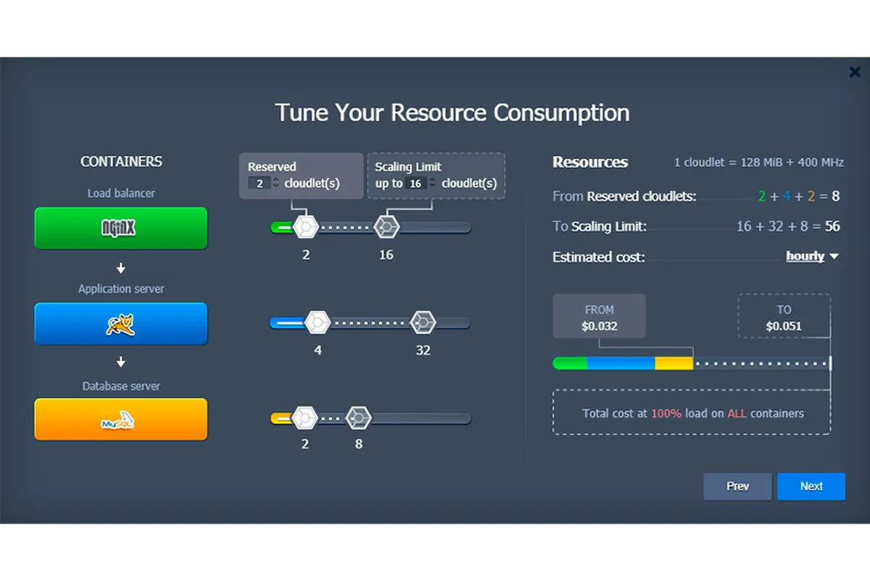Click the "Tune Your Resource Consumption" title
Image resolution: width=870 pixels, height=581 pixels.
click(452, 113)
